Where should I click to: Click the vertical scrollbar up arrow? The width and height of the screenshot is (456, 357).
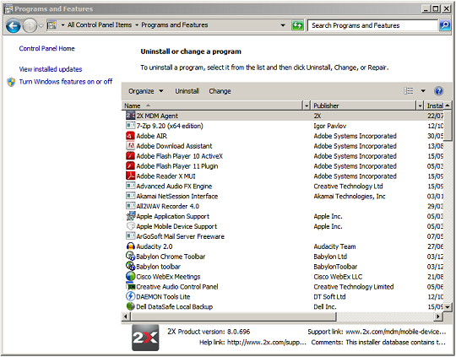coord(448,105)
